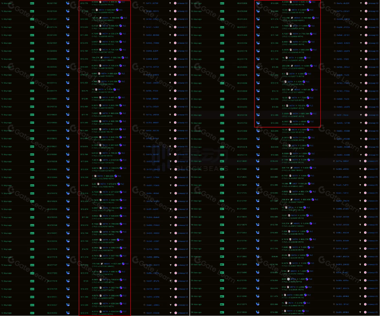
Task: Click whale icon in 222.73K MBAYC → 861.6K row
Action: tap(258, 91)
